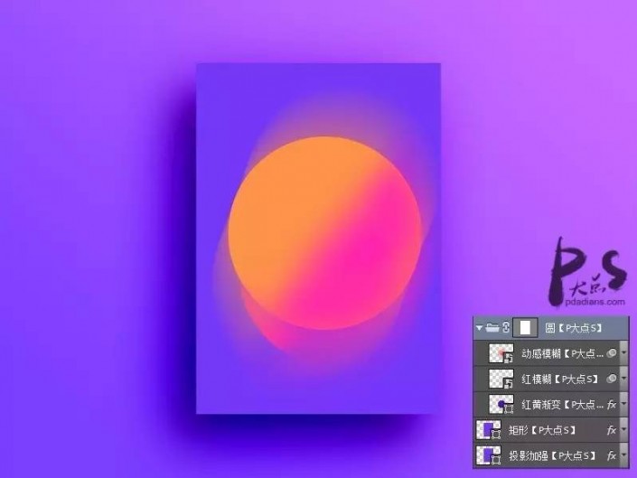
Task: Click the 红模糊 layer thumbnail
Action: [x=501, y=379]
